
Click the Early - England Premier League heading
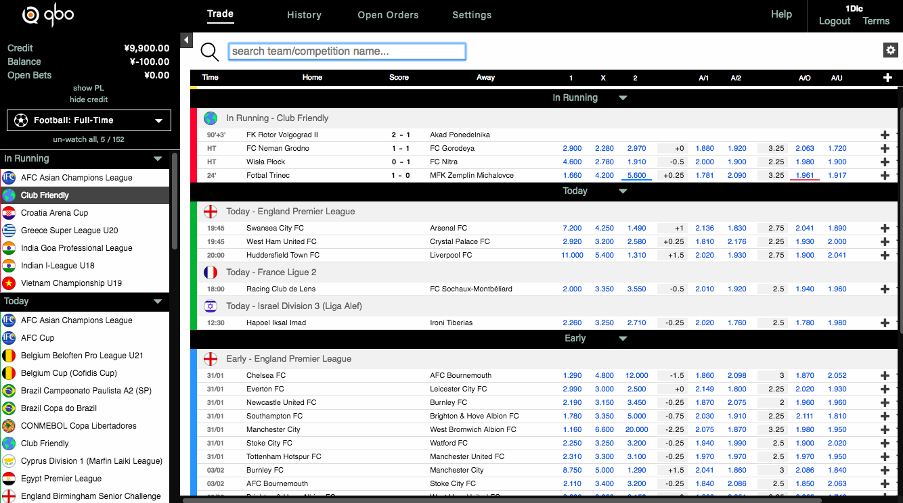288,359
